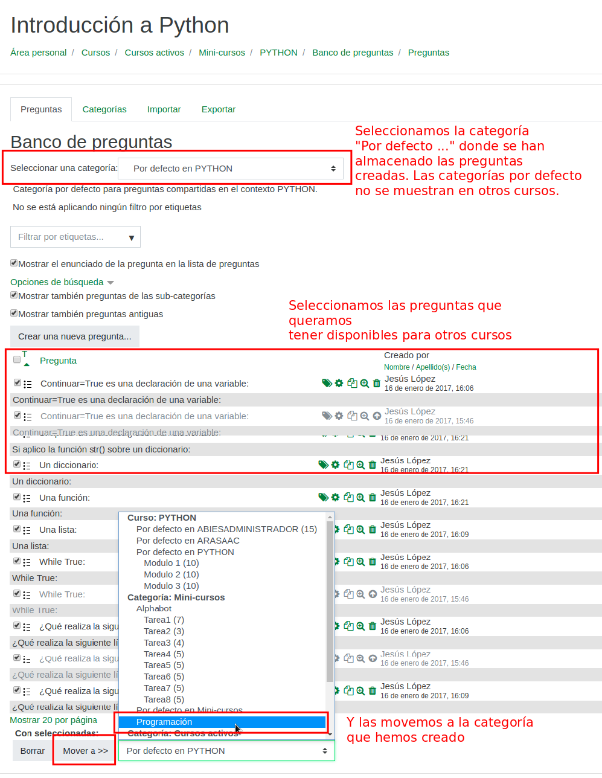This screenshot has height=778, width=602.
Task: Open 'Seleccionar una categoría' dropdown
Action: tap(231, 169)
